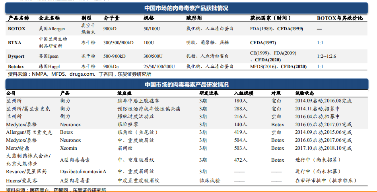The image size is (377, 192).
Task: Click the 英国Ipsen company cell
Action: pos(49,56)
